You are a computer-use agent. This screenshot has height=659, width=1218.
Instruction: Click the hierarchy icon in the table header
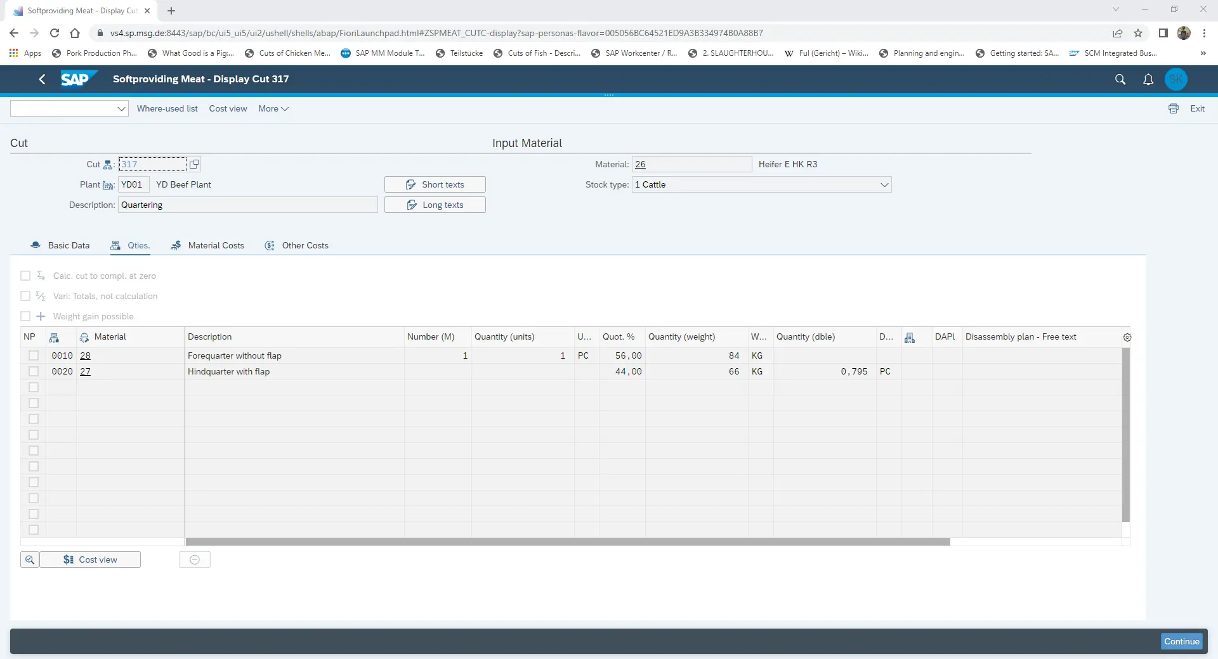[54, 337]
